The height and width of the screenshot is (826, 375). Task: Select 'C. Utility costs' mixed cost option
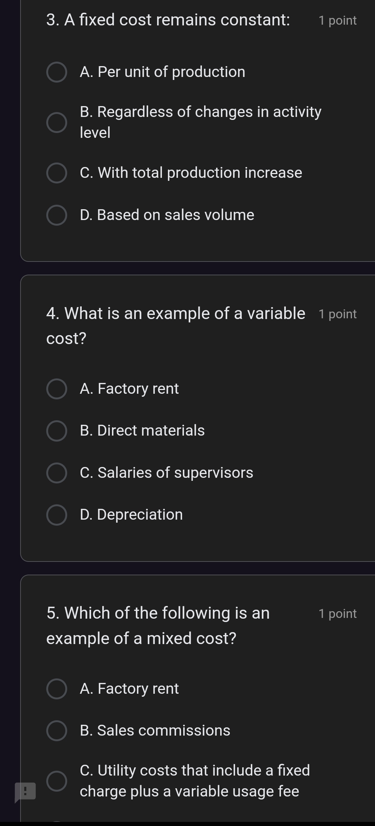pos(57,781)
